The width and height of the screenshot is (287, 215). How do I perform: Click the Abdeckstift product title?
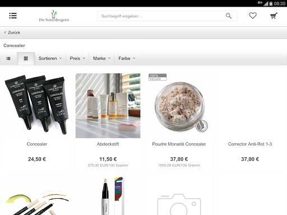click(x=108, y=144)
